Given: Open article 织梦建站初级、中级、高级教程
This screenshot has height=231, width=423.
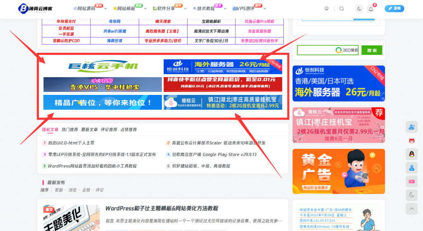Looking at the screenshot, I should [201, 166].
